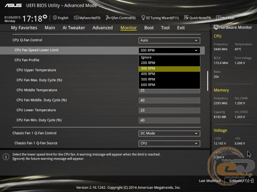257x192 pixels.
Task: Open Quick Note(F9)
Action: point(198,18)
